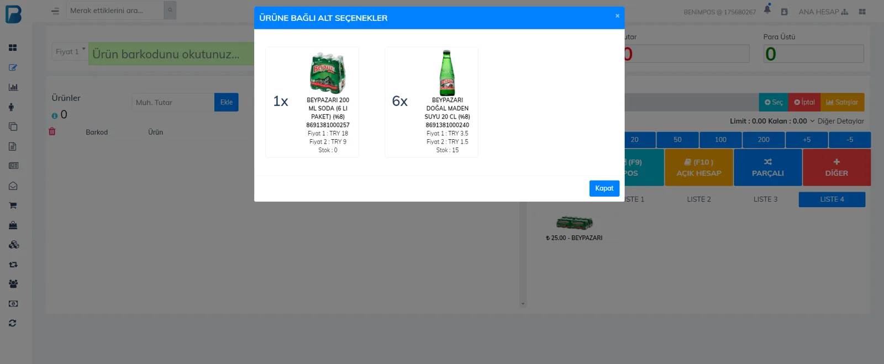Open the ANA HESAP account menu

point(823,12)
